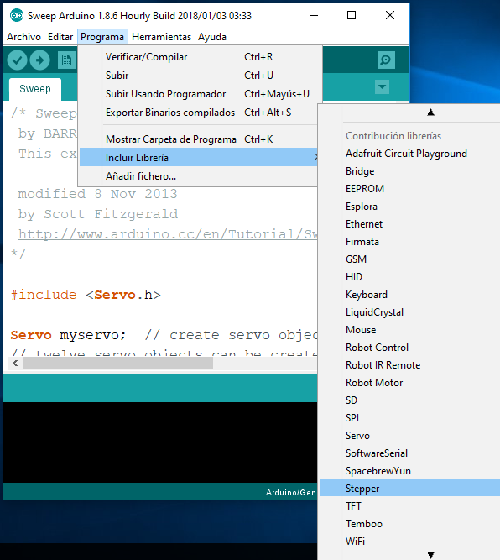
Task: Include the Mouse library
Action: tap(409, 330)
